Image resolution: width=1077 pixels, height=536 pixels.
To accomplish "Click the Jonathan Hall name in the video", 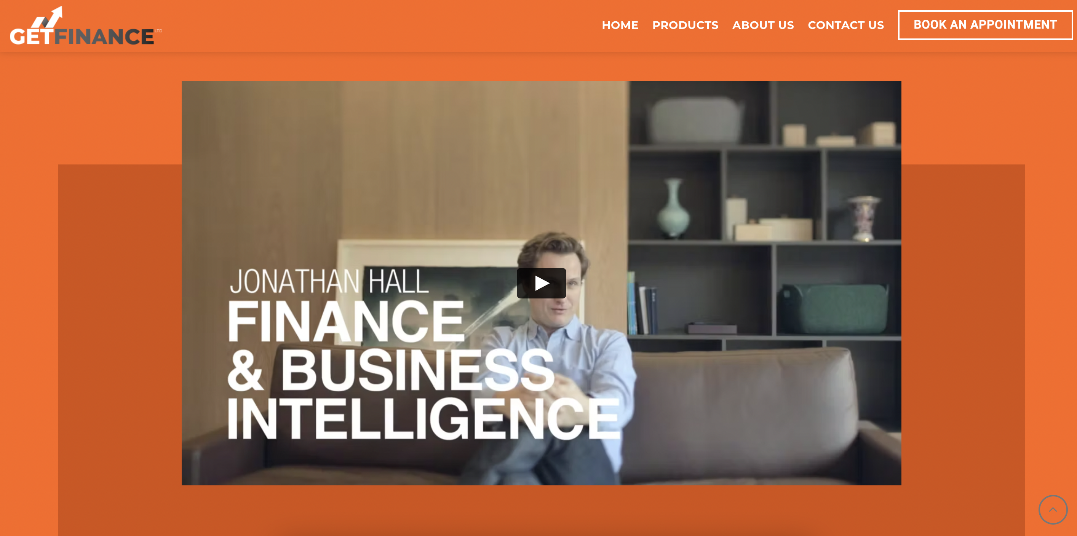I will click(x=329, y=281).
